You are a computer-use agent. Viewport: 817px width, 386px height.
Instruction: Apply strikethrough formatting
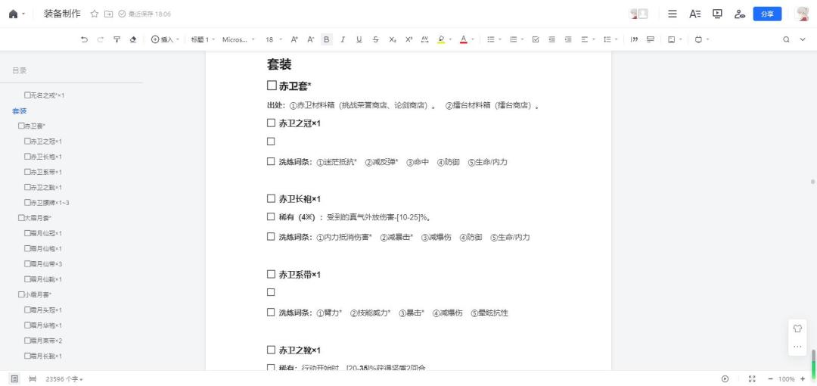376,39
